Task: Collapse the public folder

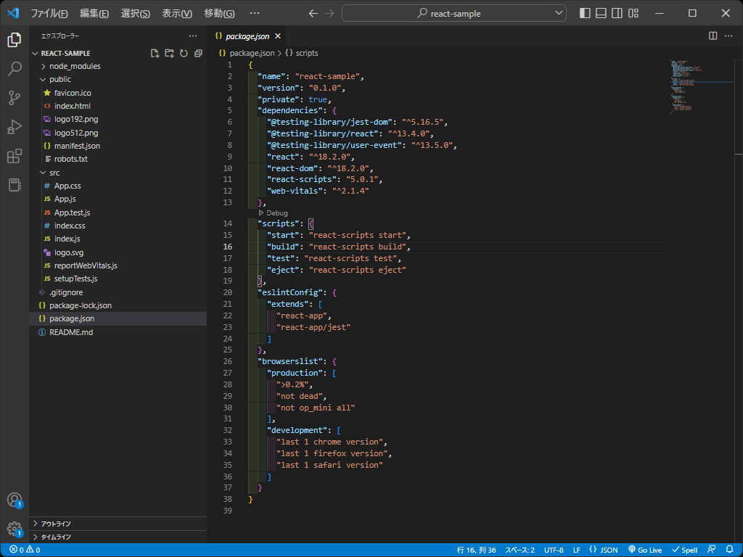Action: point(118,79)
